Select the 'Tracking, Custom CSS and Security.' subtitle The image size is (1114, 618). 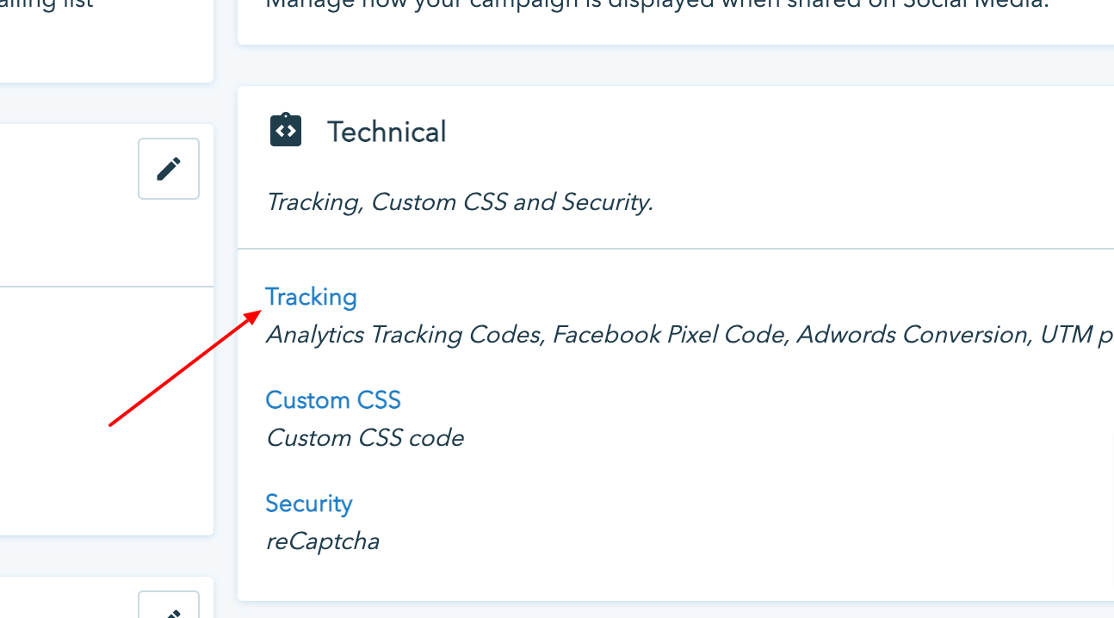(460, 202)
